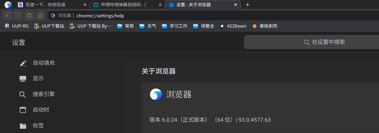Switch to the 哔哩哔哩弹幕视频网 tab
Image resolution: width=379 pixels, height=133 pixels.
[x=127, y=5]
